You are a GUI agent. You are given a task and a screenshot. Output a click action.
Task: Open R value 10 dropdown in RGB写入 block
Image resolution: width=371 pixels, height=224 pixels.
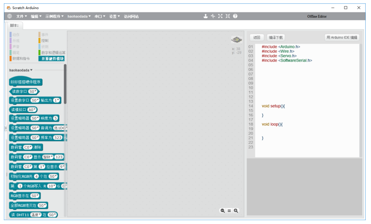click(51, 186)
